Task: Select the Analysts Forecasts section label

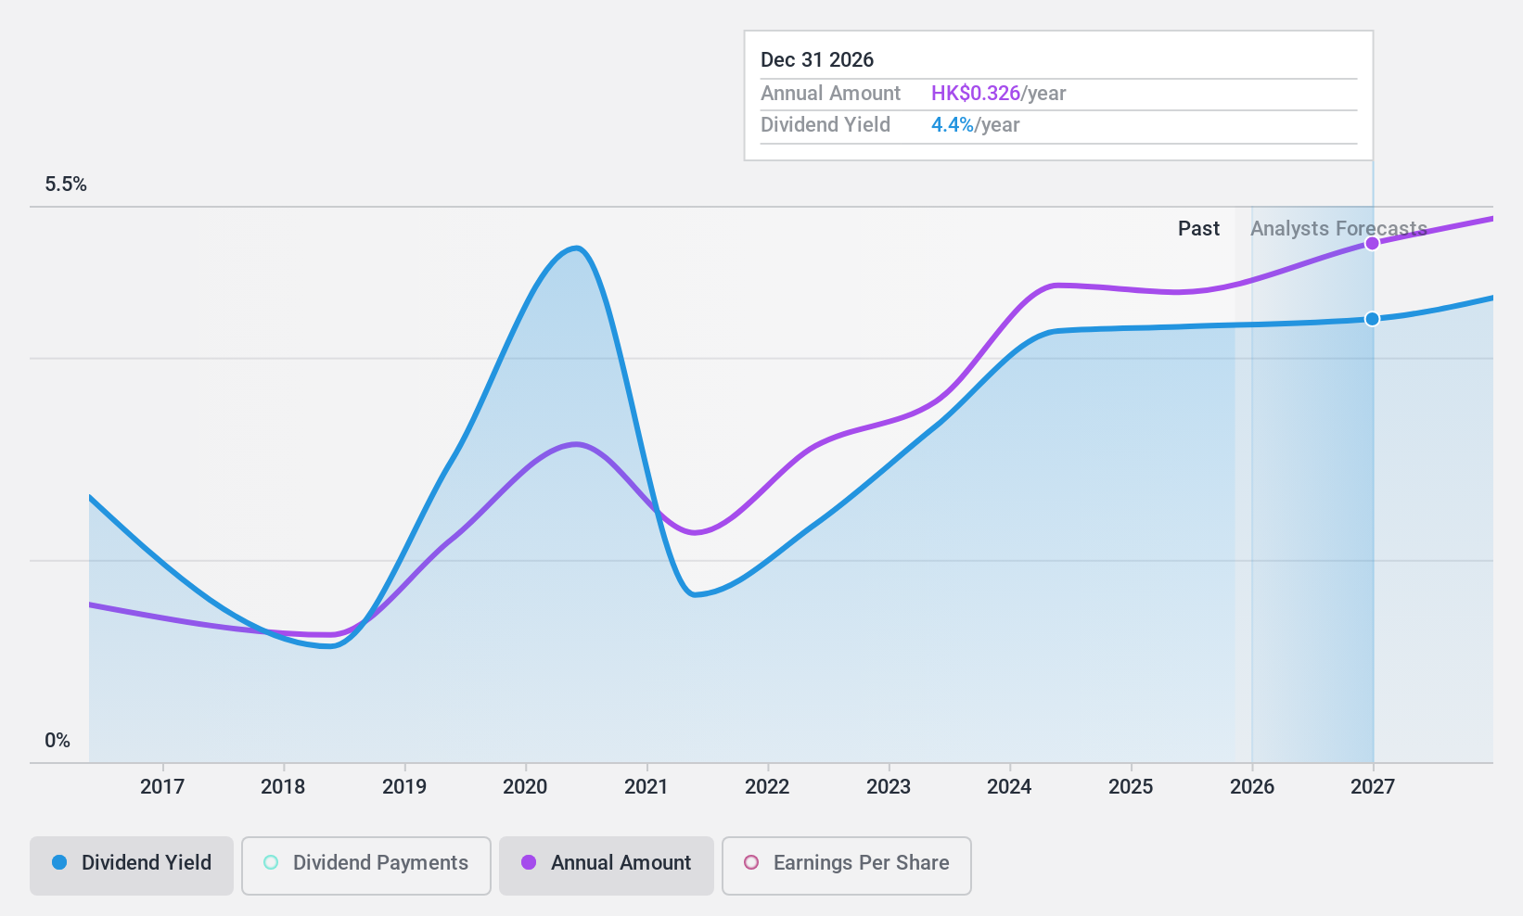Action: (1338, 228)
